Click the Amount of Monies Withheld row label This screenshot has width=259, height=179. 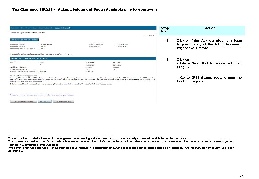(x=28, y=71)
